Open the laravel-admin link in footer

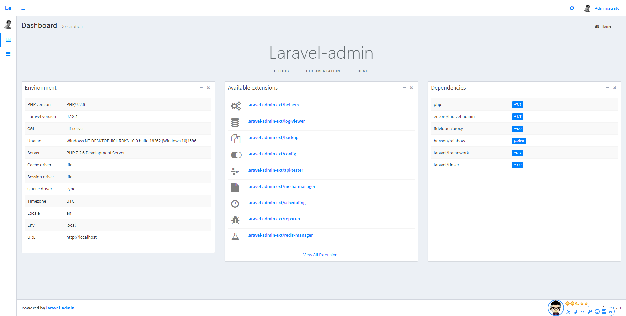(60, 308)
